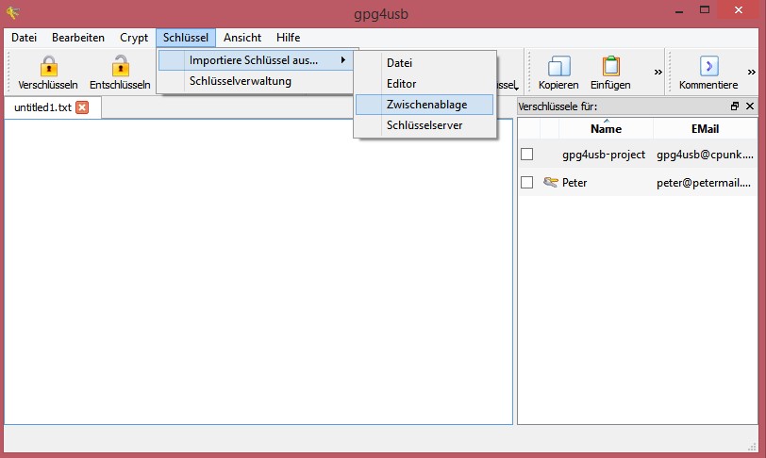Click the Kommentiere toolbar icon
The image size is (766, 458).
708,67
